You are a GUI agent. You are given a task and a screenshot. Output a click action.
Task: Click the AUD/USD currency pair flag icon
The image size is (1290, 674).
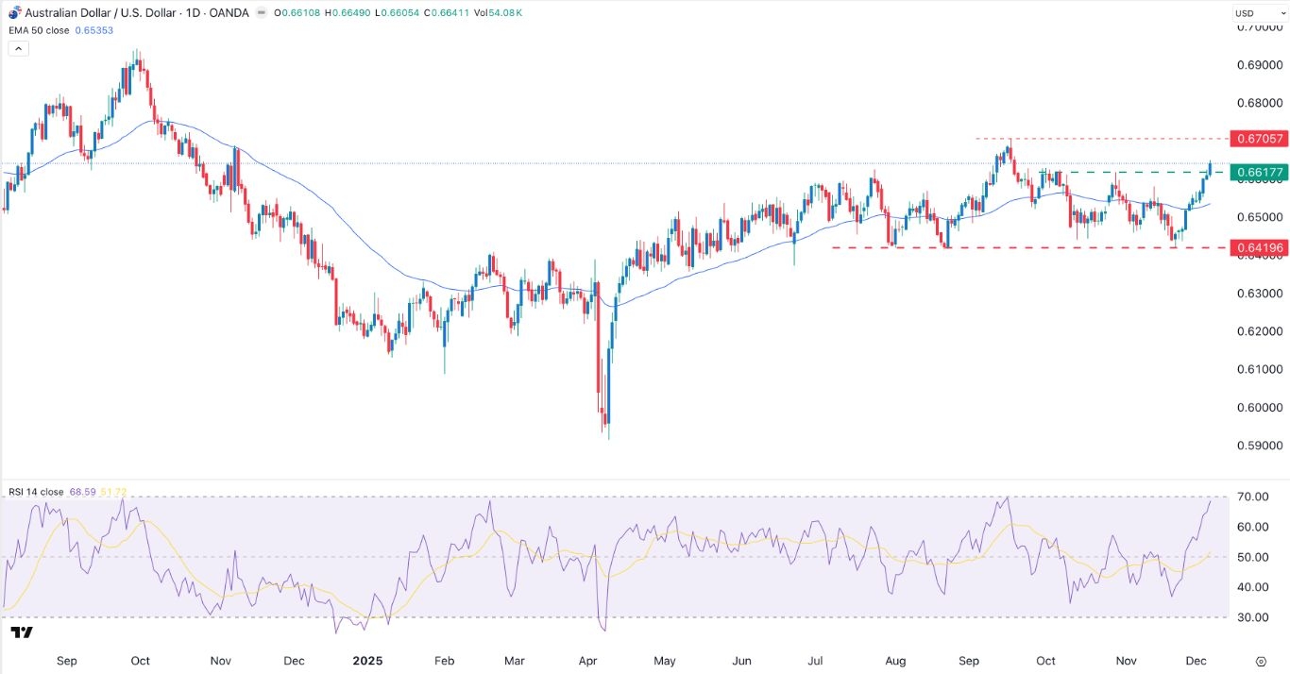pos(14,13)
